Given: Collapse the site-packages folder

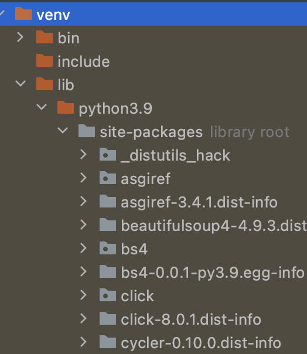Looking at the screenshot, I should [63, 131].
